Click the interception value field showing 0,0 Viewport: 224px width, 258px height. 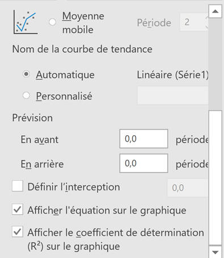point(188,188)
